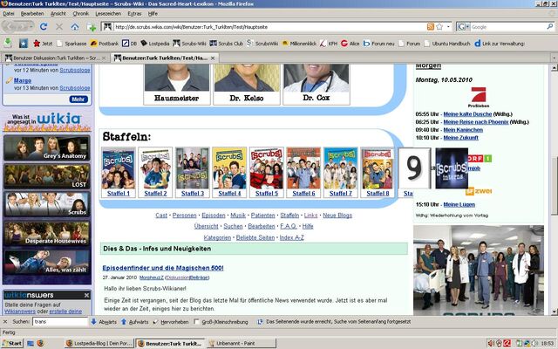The image size is (558, 349).
Task: Close the wikianswers box with its X
Action: coord(86,295)
